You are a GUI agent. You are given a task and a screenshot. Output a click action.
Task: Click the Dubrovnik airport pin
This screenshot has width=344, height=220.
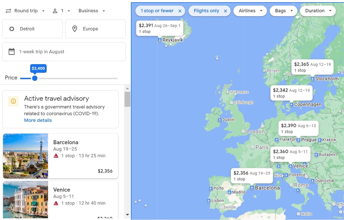pyautogui.click(x=312, y=181)
